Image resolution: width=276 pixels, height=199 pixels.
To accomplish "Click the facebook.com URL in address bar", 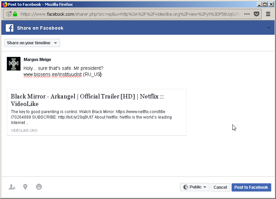I will (x=130, y=14).
